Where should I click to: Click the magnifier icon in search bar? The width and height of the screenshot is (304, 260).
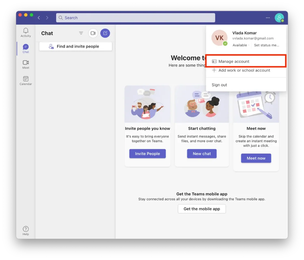61,18
